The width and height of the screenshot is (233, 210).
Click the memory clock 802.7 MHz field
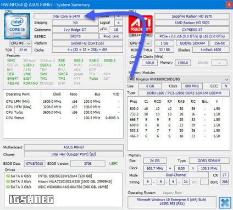pyautogui.click(x=154, y=168)
